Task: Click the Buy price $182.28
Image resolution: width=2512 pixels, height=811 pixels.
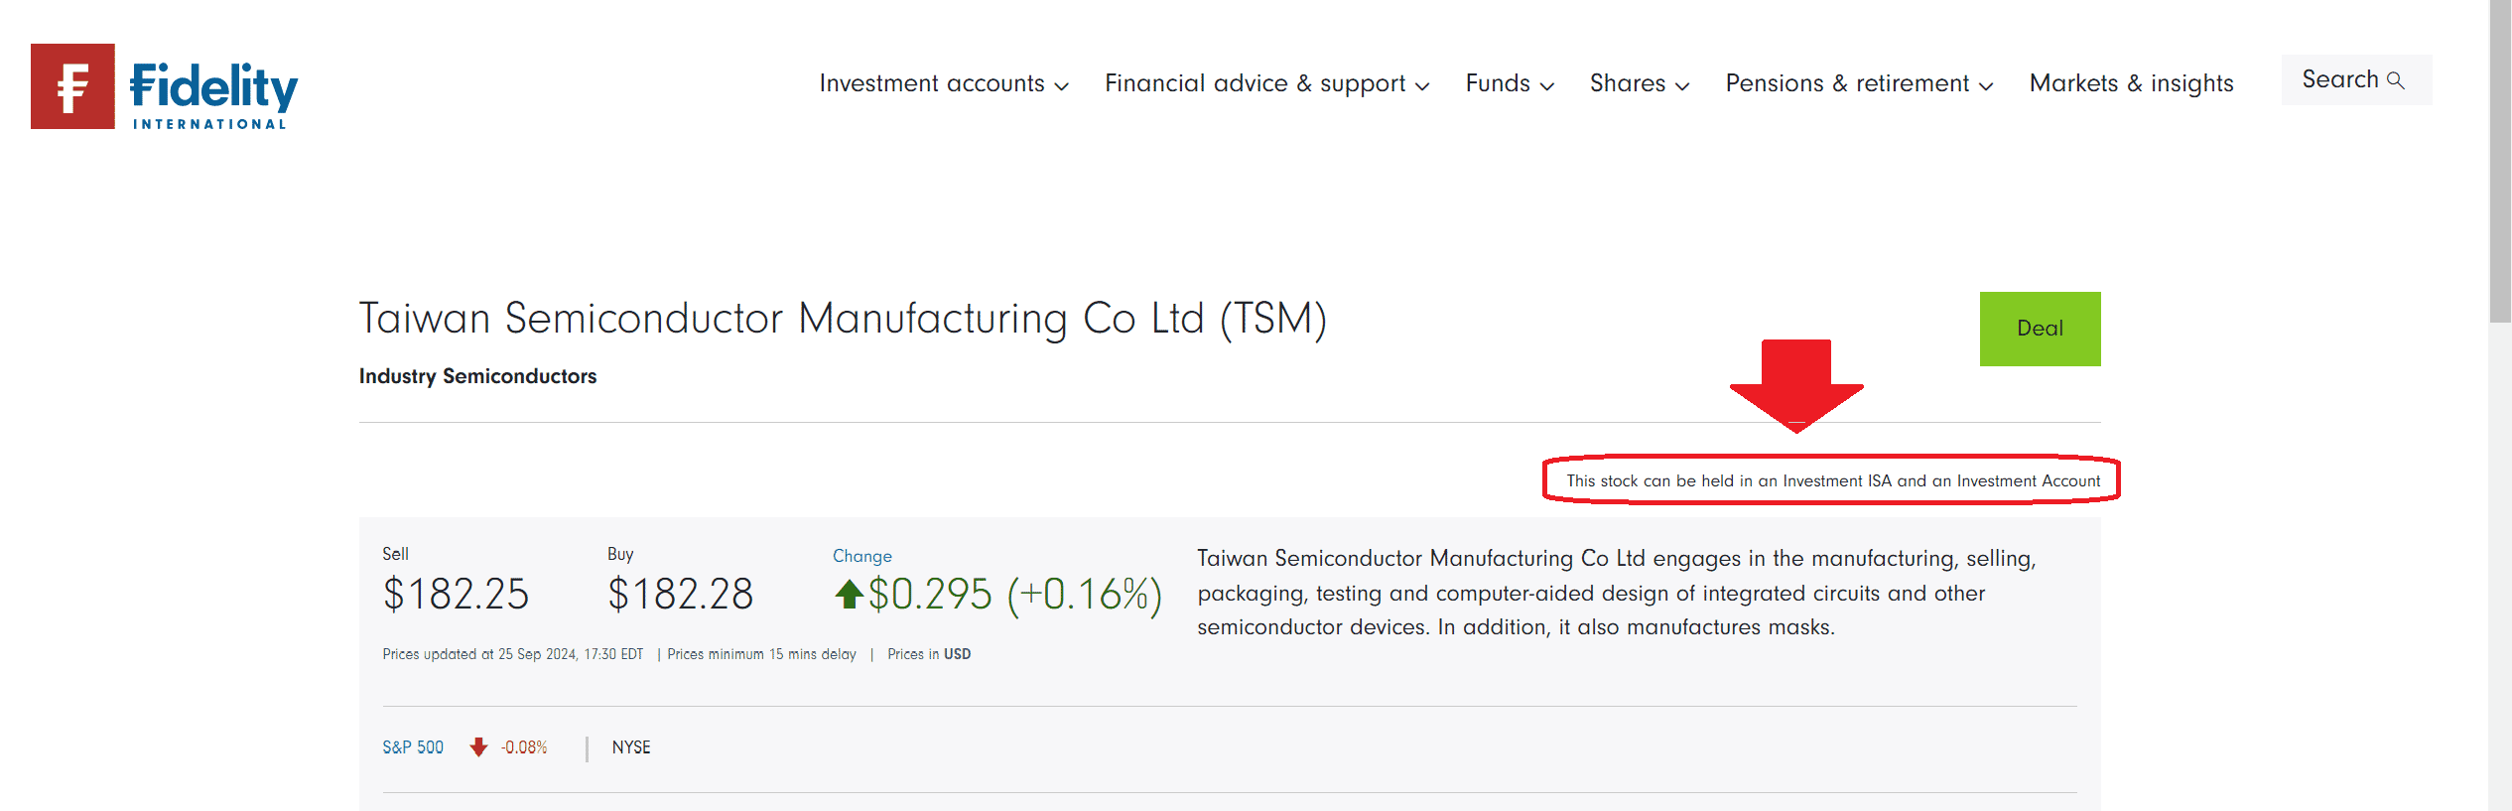Action: tap(681, 595)
